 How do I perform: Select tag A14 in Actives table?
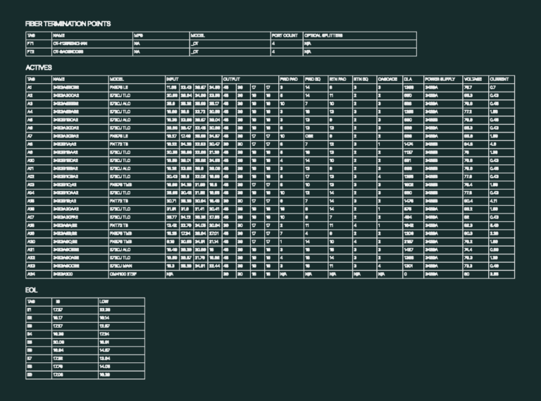(x=31, y=193)
